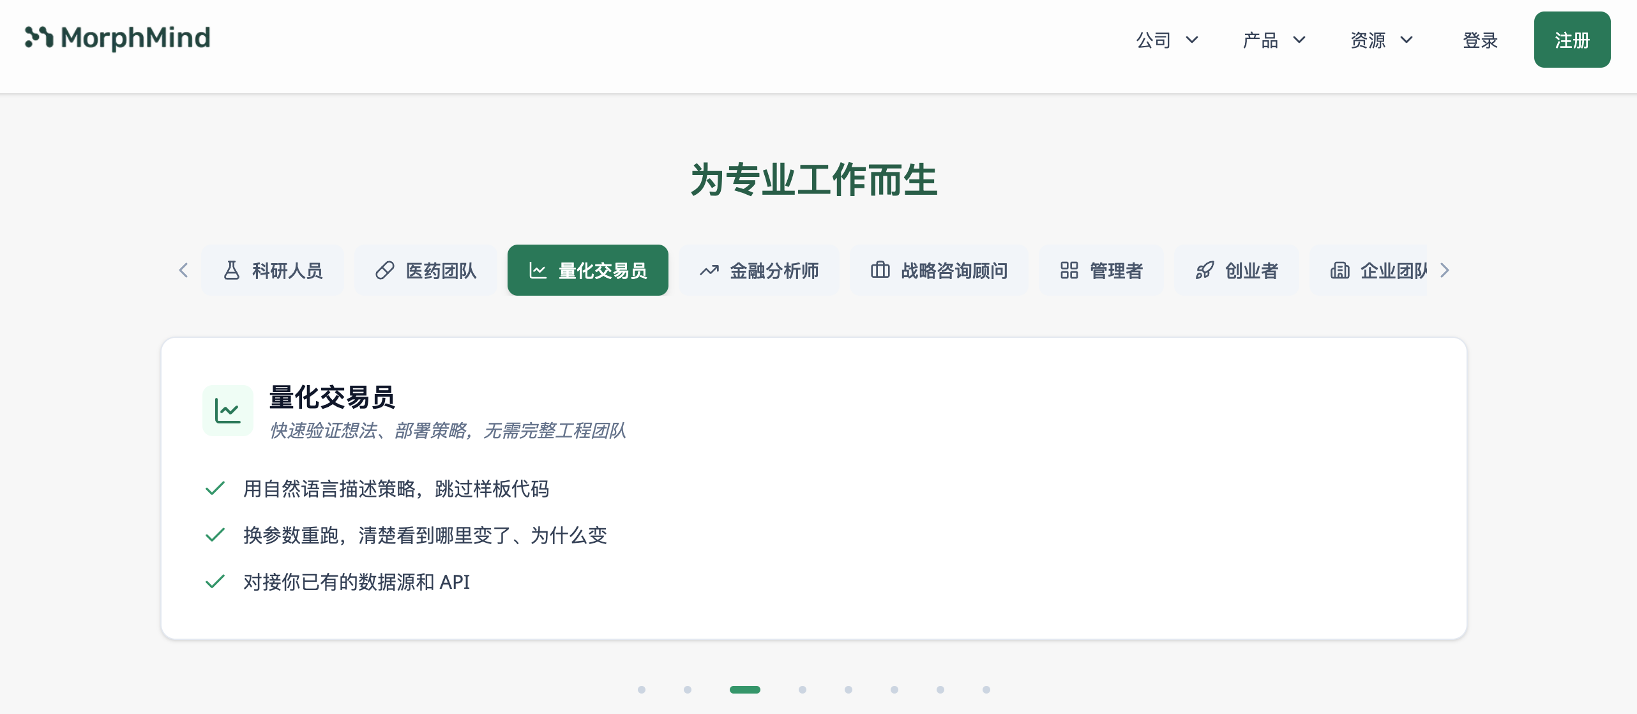Click the pill icon on 医药团队 chip

coord(386,270)
